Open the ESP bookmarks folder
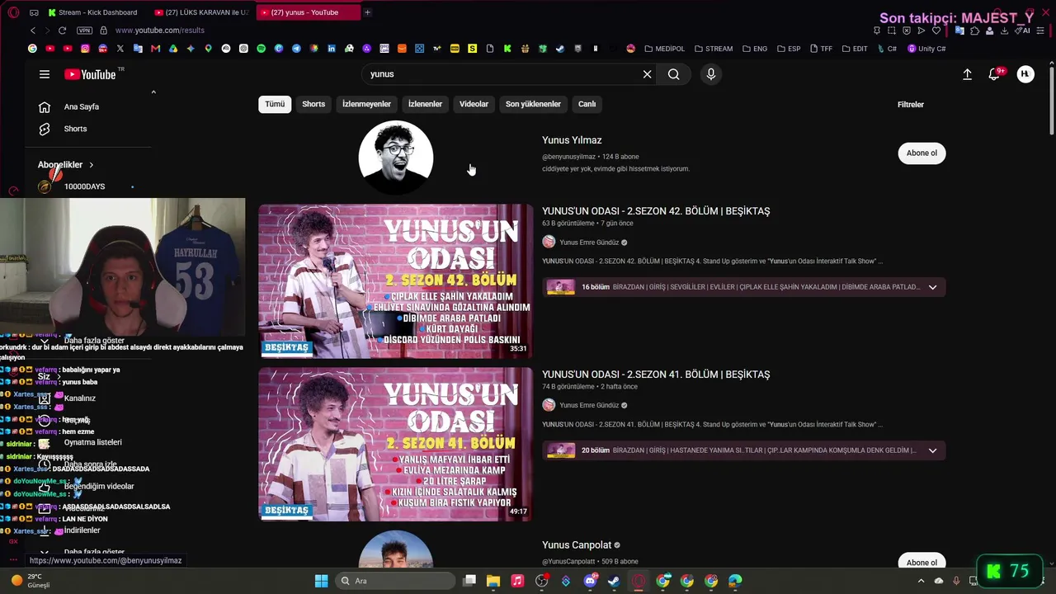Screen dimensions: 1056x594 coord(789,49)
